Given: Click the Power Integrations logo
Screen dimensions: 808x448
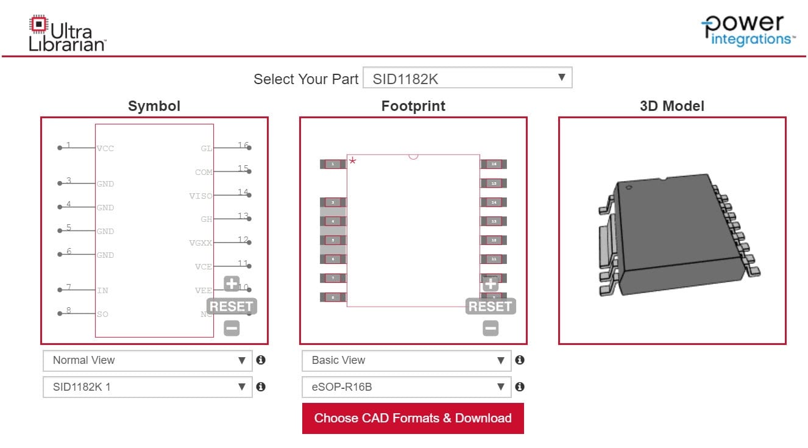Looking at the screenshot, I should tap(748, 29).
